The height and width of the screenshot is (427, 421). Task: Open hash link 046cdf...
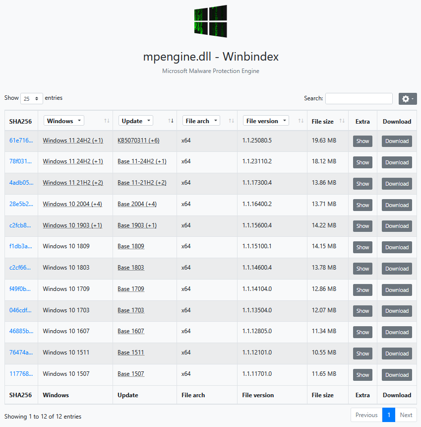click(20, 310)
